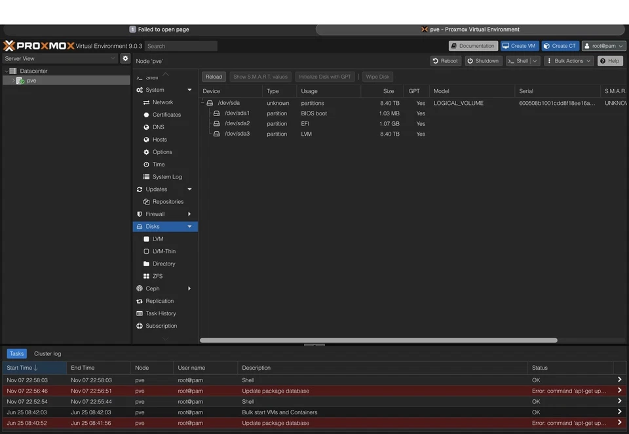The height and width of the screenshot is (434, 629).
Task: Switch to the Cluster log tab
Action: tap(47, 353)
